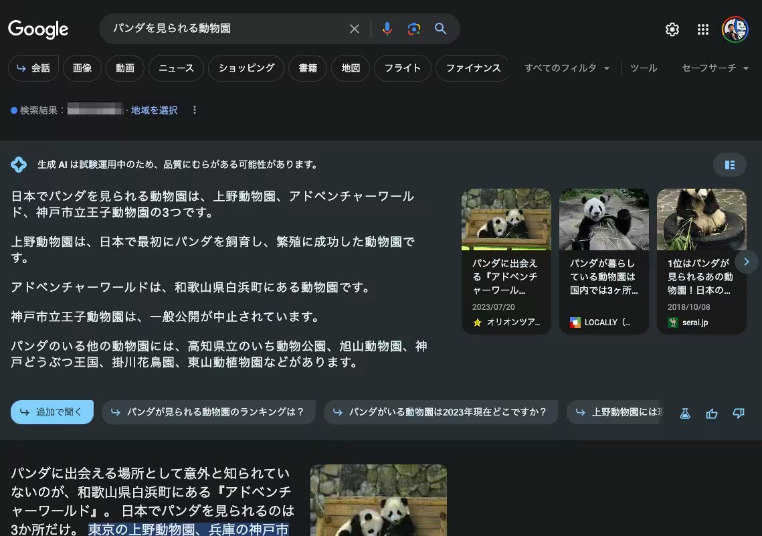Screen dimensions: 762x536
Task: Expand the すべてのフィルタ dropdown
Action: (x=567, y=68)
